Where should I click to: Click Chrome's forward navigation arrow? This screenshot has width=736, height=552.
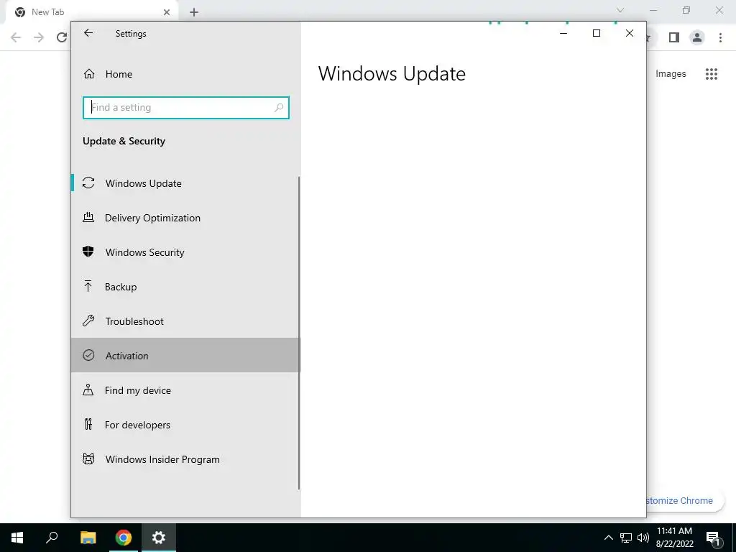(39, 37)
